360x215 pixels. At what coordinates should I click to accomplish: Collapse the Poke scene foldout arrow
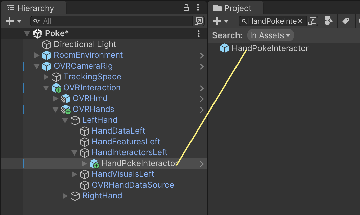coord(27,34)
